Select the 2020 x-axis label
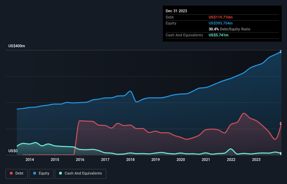The height and width of the screenshot is (184, 287). coord(181,160)
